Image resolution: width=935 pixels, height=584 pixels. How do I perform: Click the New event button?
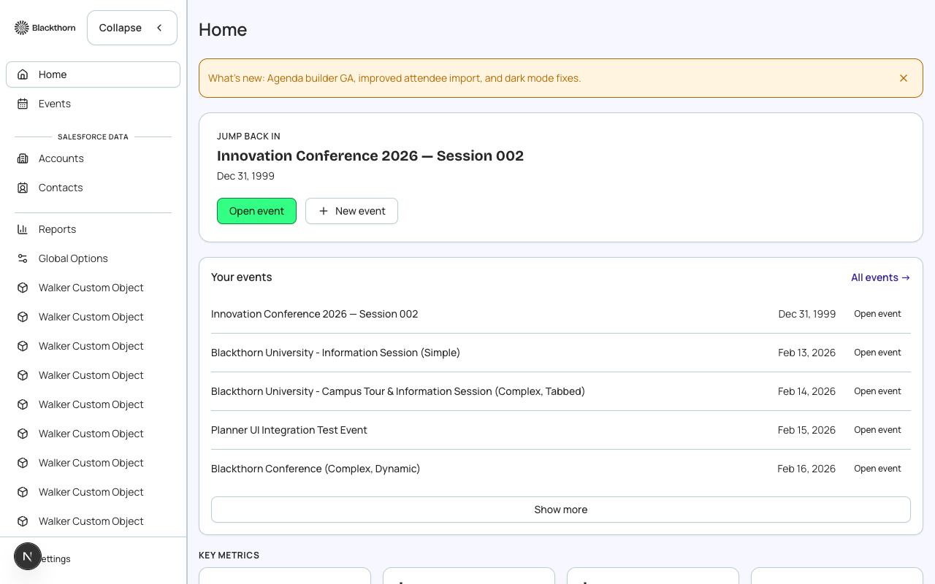click(x=351, y=211)
